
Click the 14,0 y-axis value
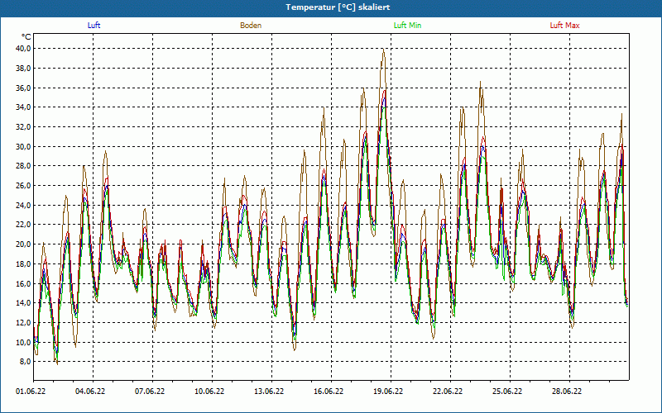click(x=23, y=303)
